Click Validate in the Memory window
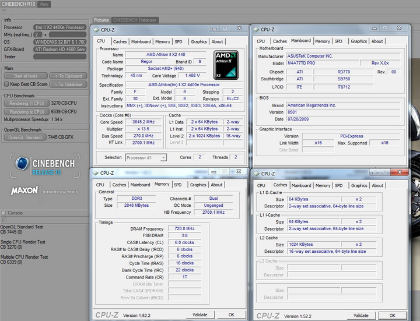This screenshot has height=321, width=420. (199, 315)
